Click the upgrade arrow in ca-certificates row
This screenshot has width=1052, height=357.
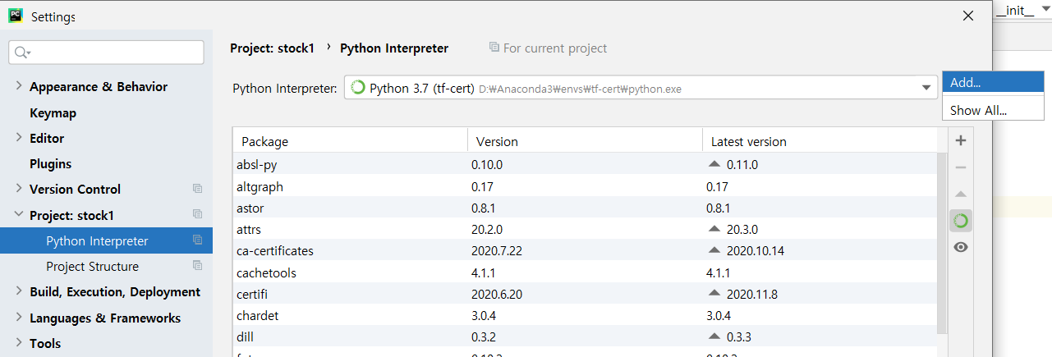[714, 250]
